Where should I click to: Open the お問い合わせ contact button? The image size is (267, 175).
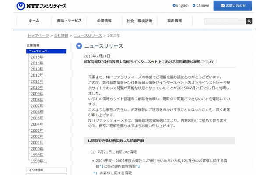click(232, 6)
